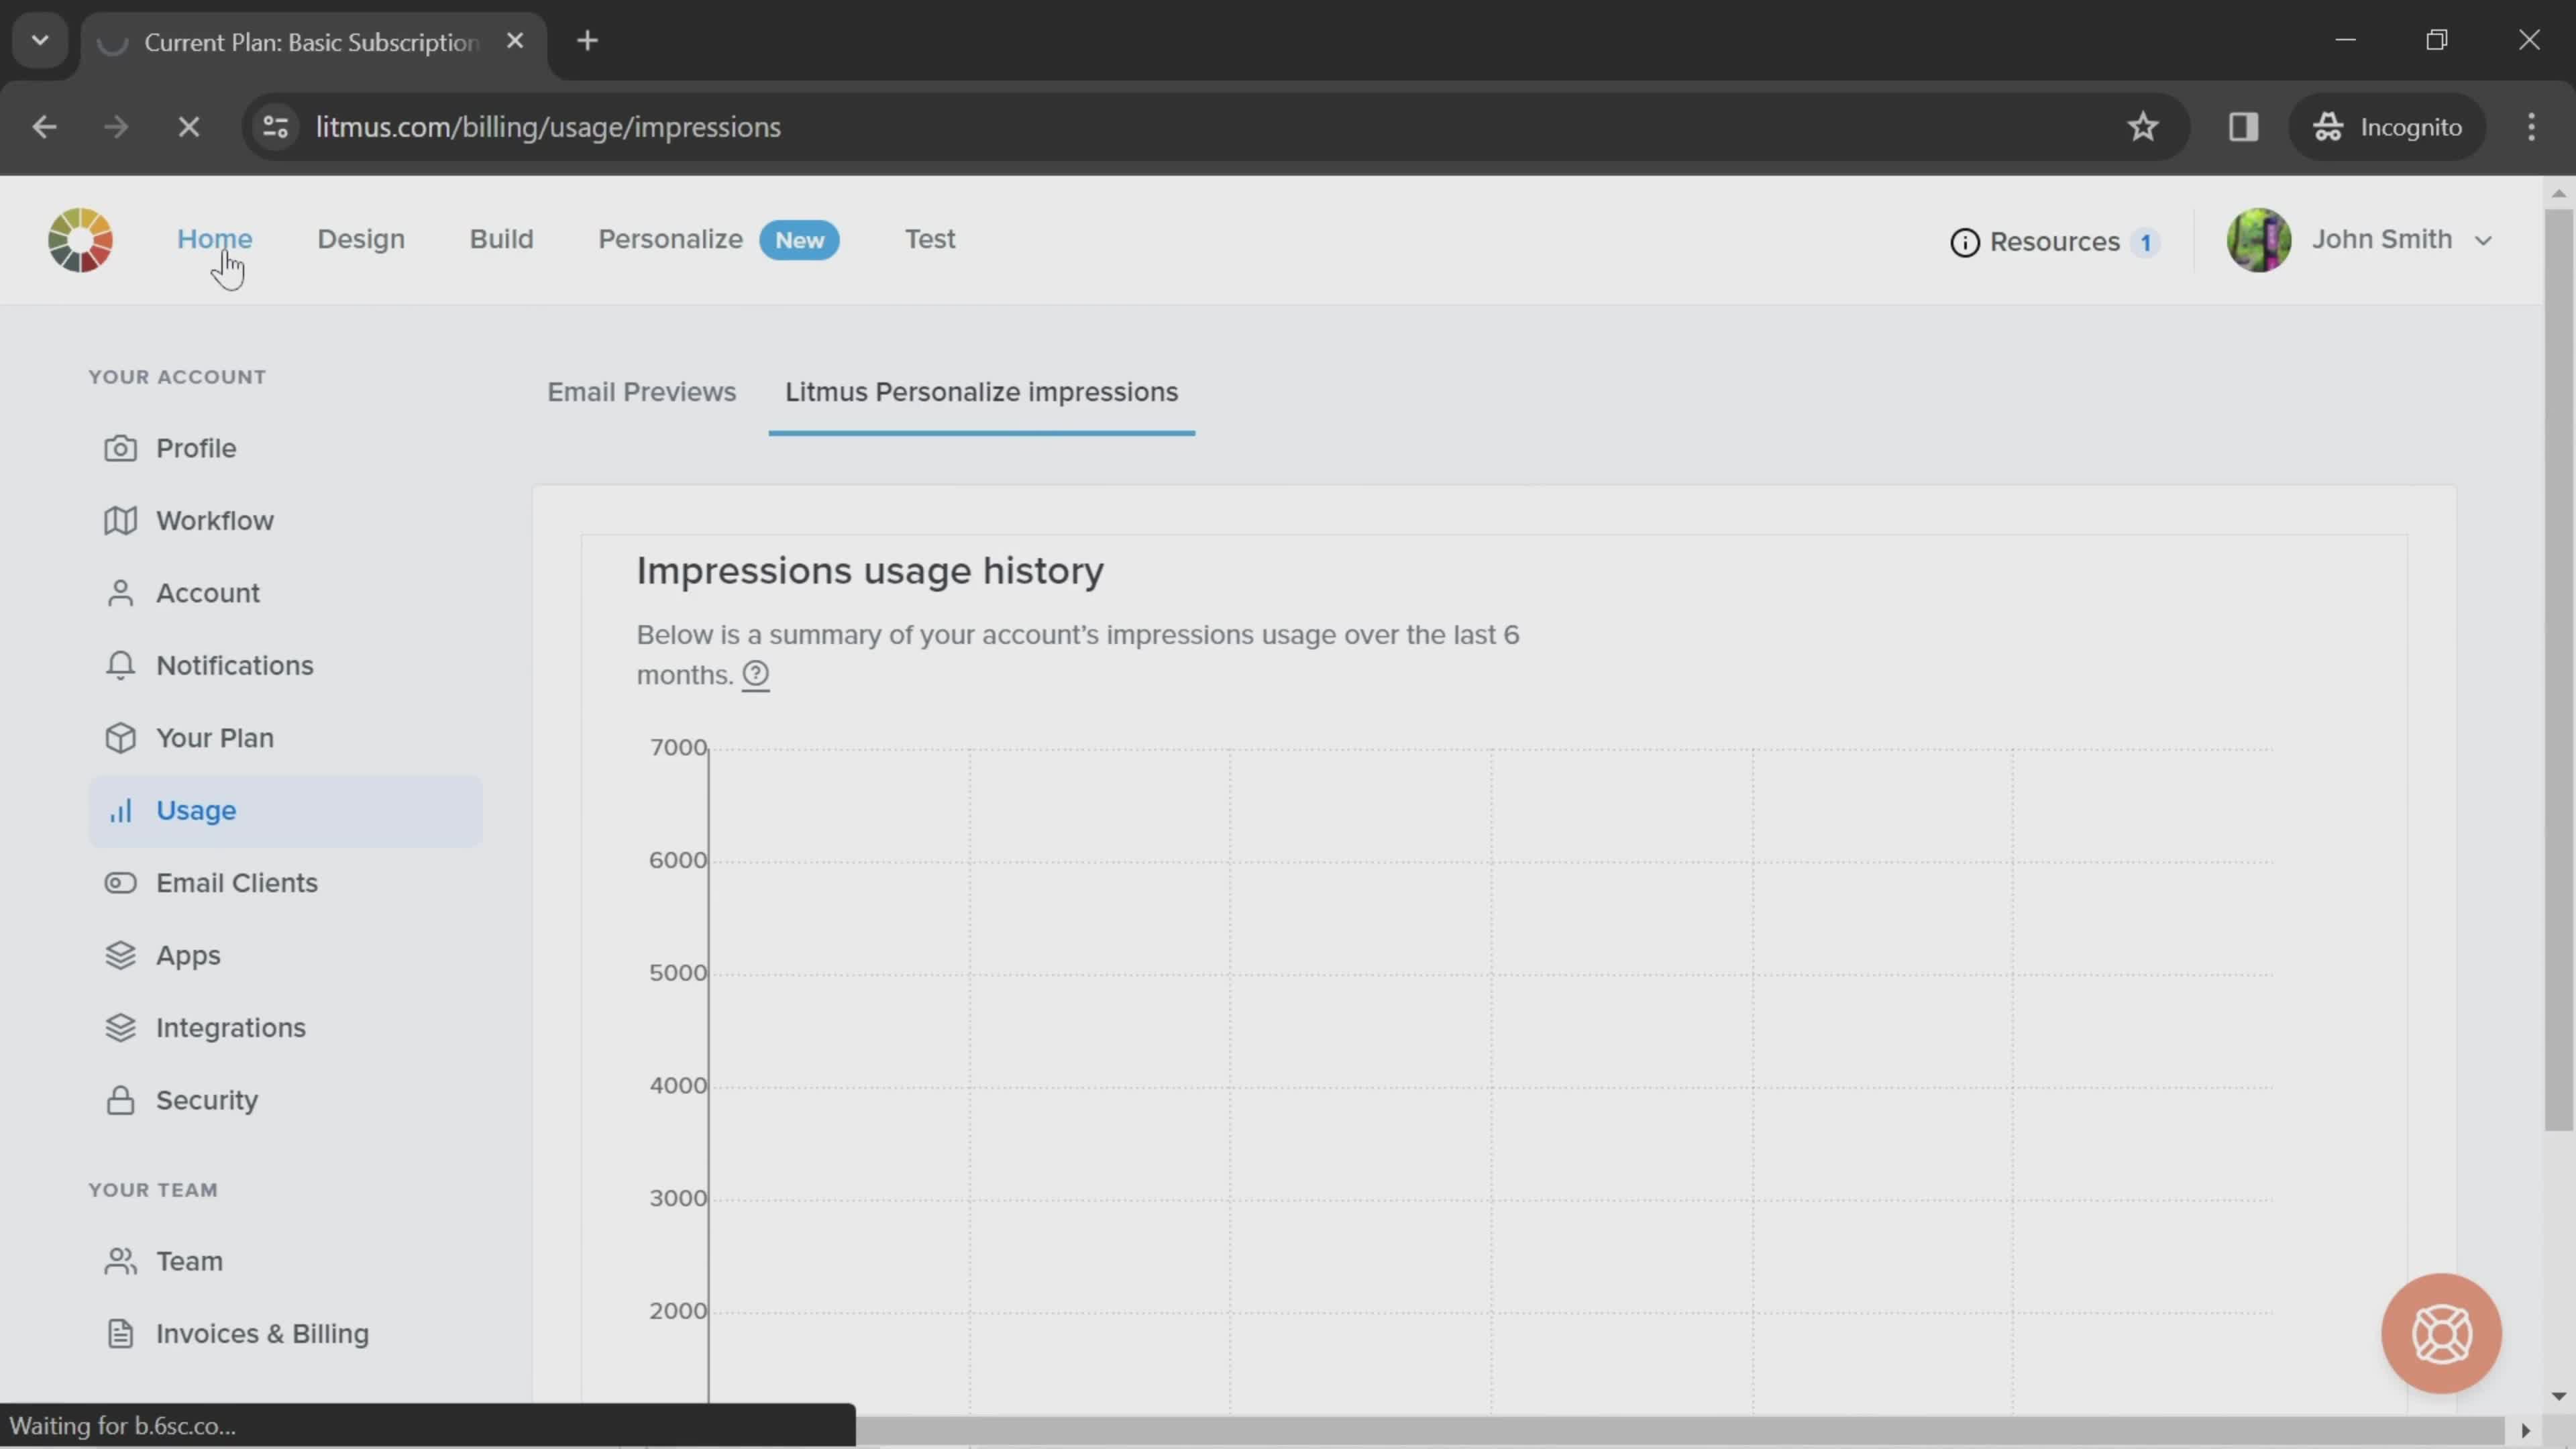Open a new browser tab
Viewport: 2576px width, 1449px height.
coord(588,41)
